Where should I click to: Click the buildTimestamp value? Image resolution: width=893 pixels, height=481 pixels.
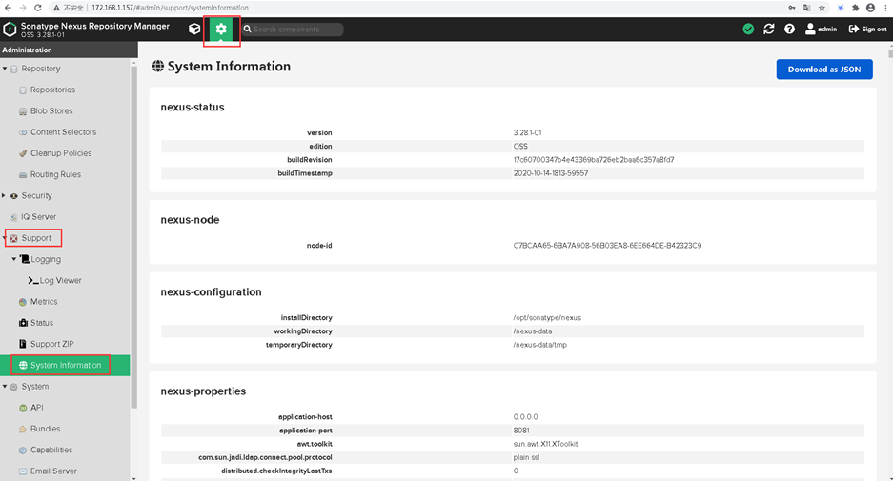(x=550, y=173)
